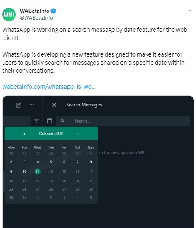Click the Search messages input field
Image resolution: width=196 pixels, height=228 pixels.
pos(123,121)
